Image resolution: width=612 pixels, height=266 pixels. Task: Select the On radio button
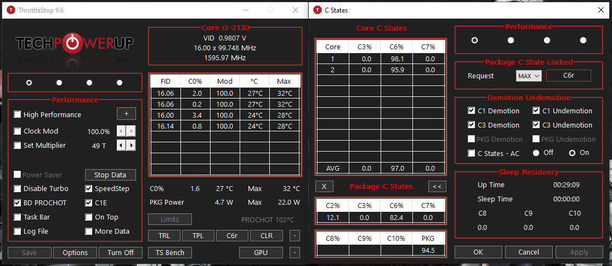[x=572, y=153]
